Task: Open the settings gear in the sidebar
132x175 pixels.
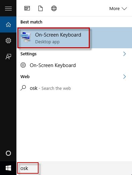Action: 8,41
